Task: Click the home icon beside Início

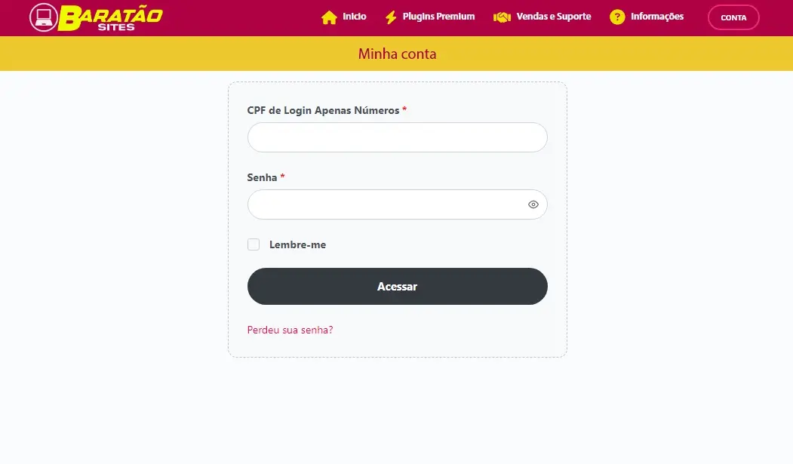Action: tap(329, 17)
